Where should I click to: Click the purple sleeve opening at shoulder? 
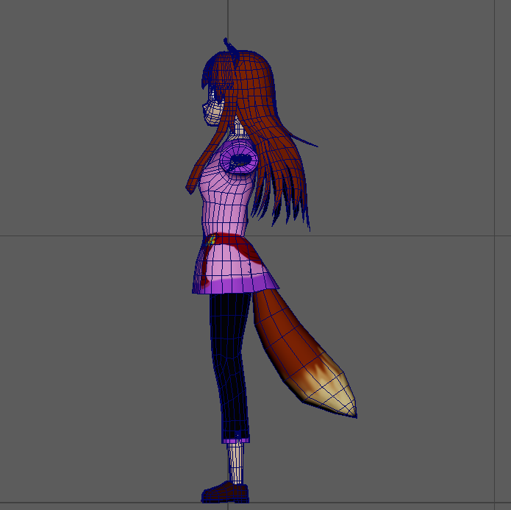[239, 160]
